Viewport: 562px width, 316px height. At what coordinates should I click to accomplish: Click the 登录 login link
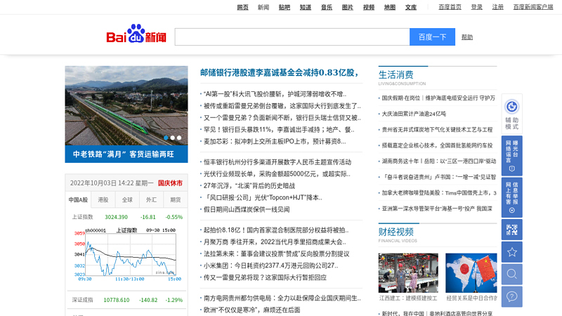point(477,7)
